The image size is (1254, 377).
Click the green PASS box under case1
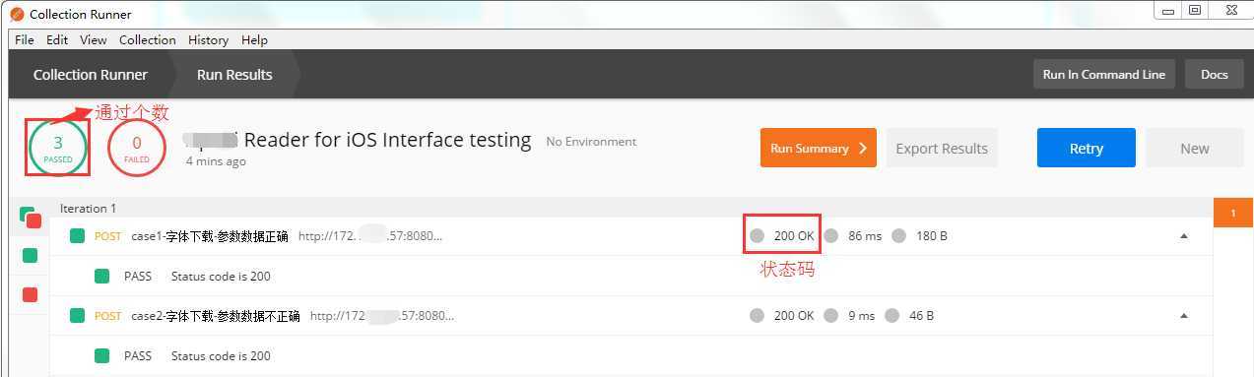pyautogui.click(x=102, y=277)
